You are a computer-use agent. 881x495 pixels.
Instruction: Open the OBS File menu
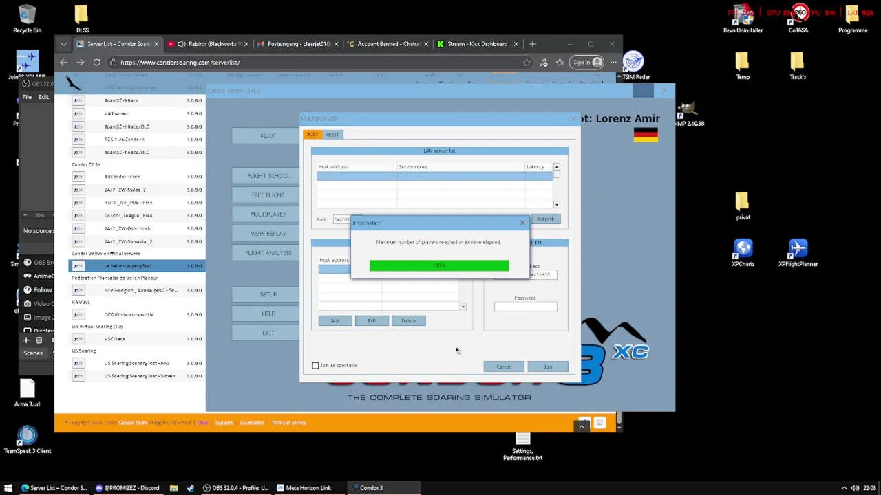26,97
